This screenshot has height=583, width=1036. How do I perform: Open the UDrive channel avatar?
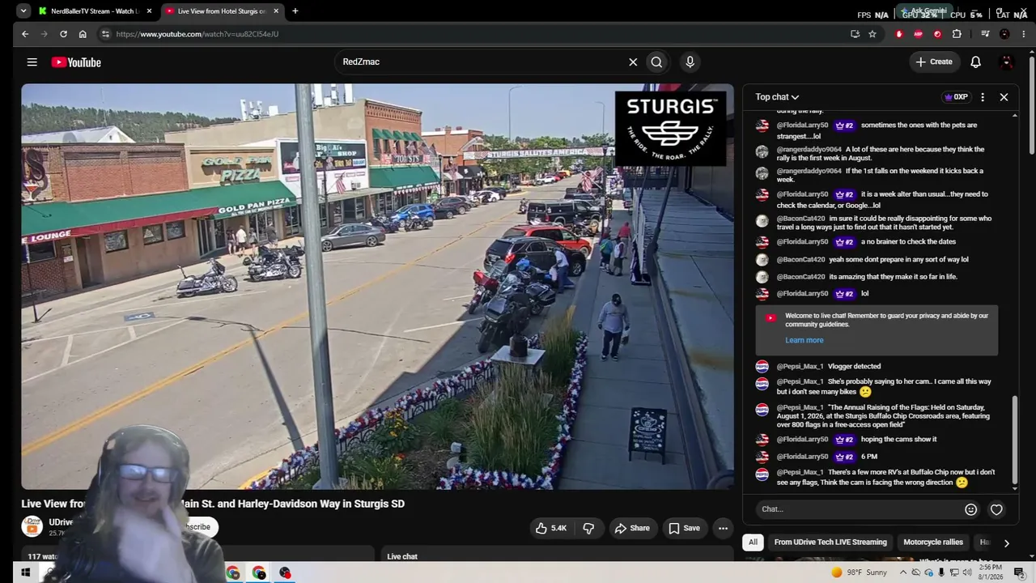coord(32,527)
